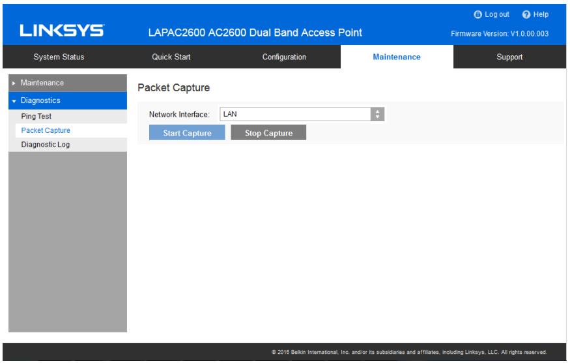Click the Firmware Version V1.0.00.003 text
This screenshot has height=363, width=570.
click(x=500, y=34)
